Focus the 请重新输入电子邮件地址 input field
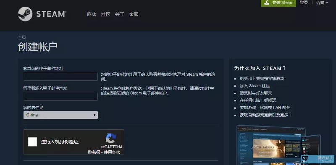This screenshot has height=165, width=336. (x=60, y=96)
